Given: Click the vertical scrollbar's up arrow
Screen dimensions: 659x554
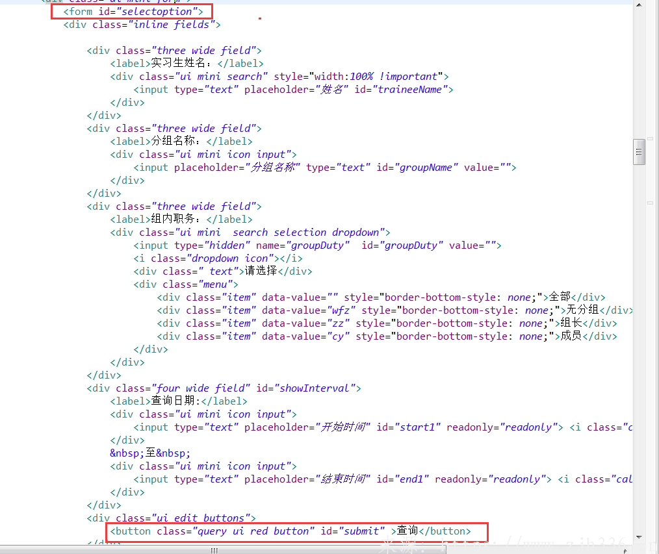Looking at the screenshot, I should point(640,5).
